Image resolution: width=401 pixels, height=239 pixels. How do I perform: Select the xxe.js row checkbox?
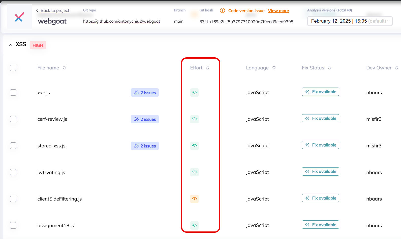coord(13,93)
